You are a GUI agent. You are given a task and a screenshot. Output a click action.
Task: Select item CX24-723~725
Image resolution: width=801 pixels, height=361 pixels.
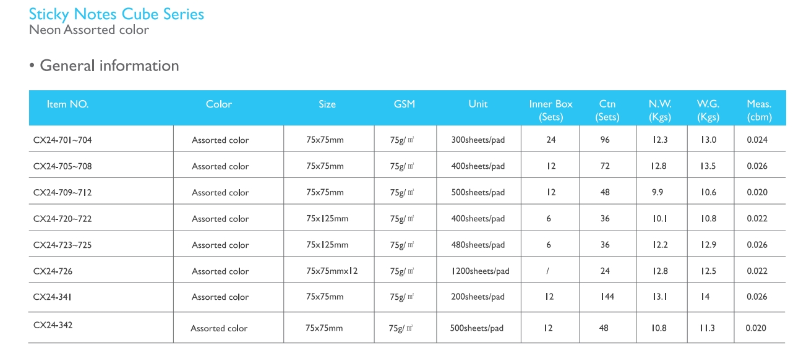pyautogui.click(x=62, y=245)
